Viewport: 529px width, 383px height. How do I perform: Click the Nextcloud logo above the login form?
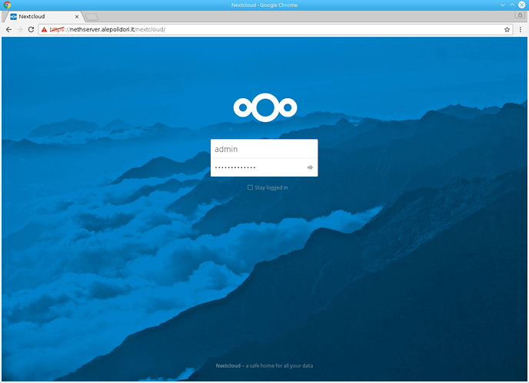[265, 107]
